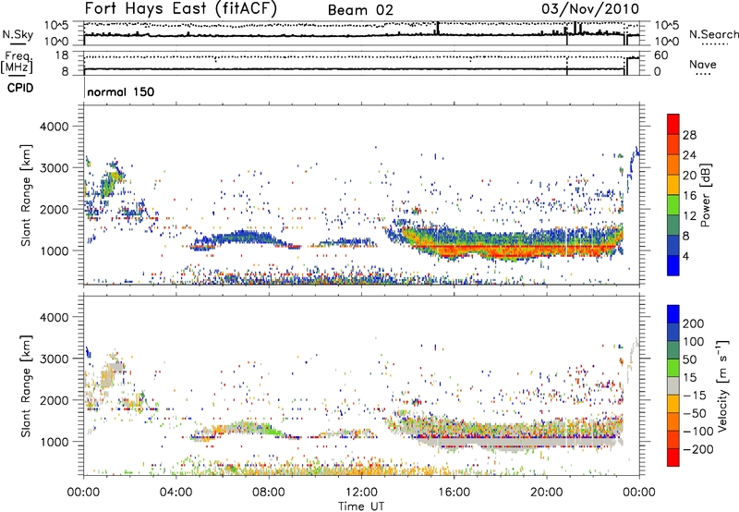
Task: Click the gray band of the Velocity color bar
Action: (673, 386)
